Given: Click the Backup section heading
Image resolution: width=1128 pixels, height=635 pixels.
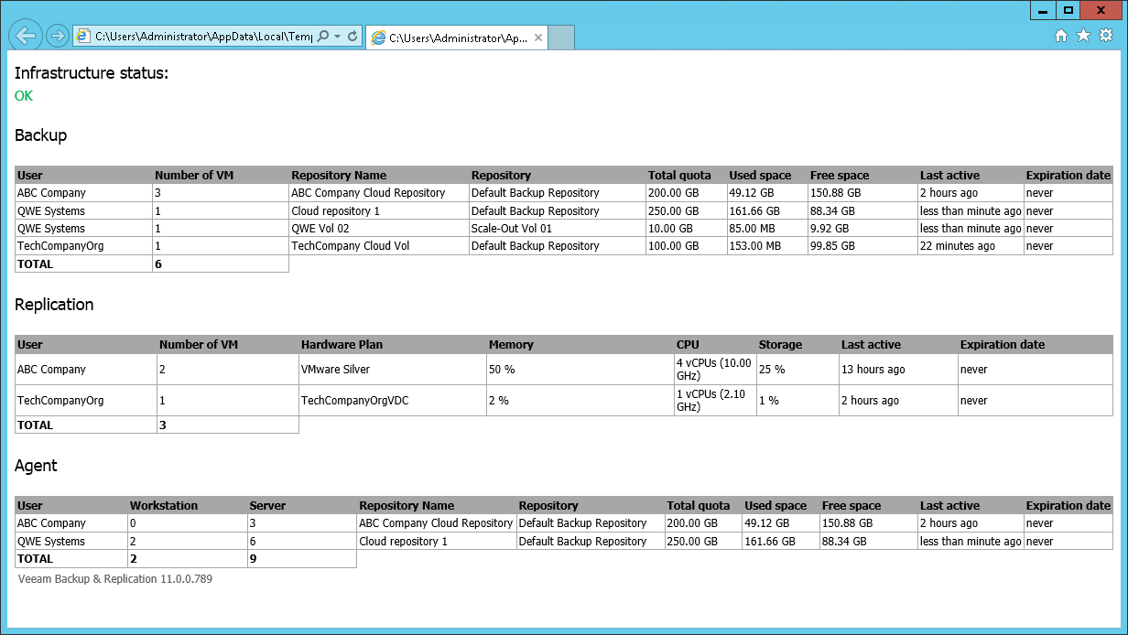Looking at the screenshot, I should [x=41, y=135].
